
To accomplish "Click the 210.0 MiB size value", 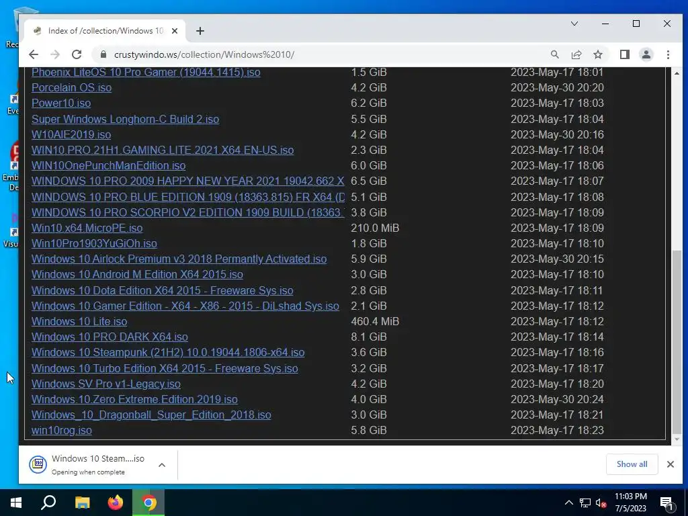I will [x=375, y=228].
